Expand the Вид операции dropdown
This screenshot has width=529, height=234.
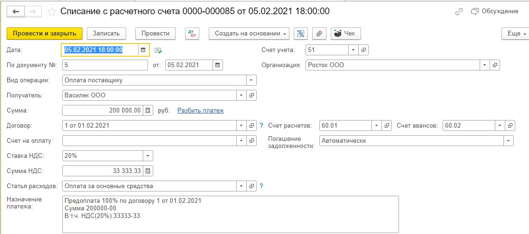[251, 80]
